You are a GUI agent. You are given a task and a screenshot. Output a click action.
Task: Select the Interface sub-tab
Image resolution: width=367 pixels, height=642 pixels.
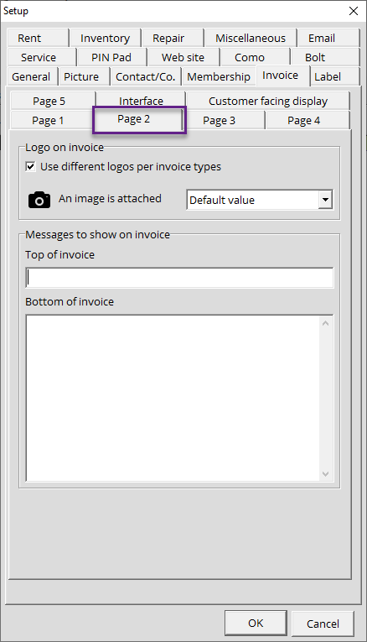click(141, 102)
